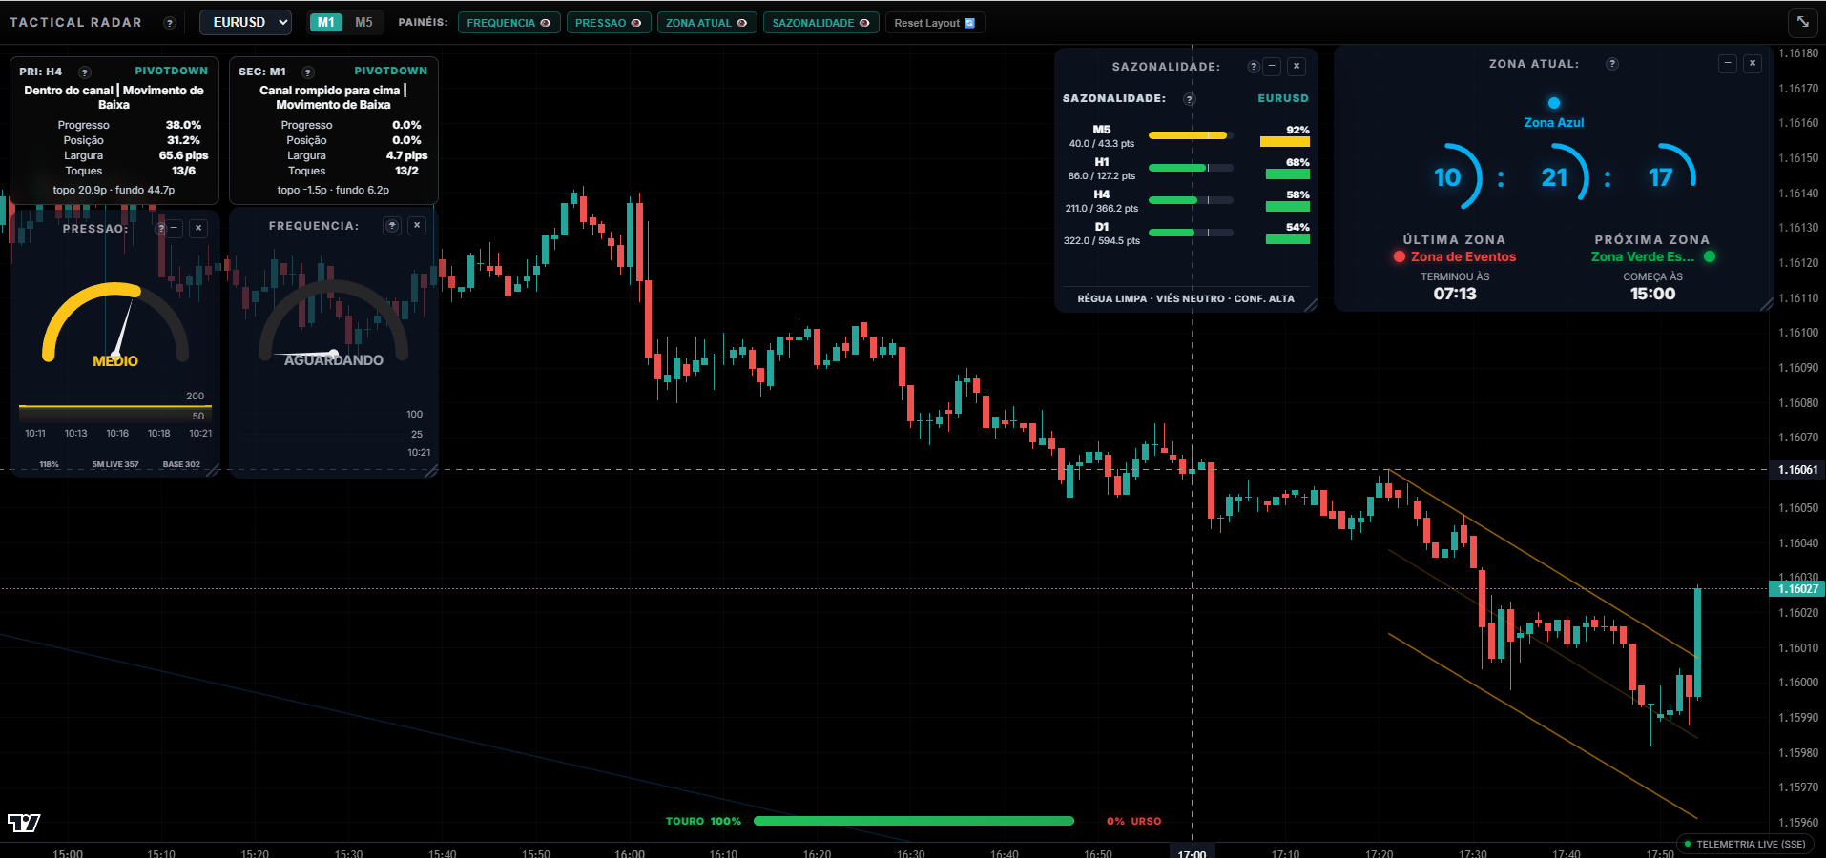The height and width of the screenshot is (858, 1826).
Task: Open help for the PRI: H4 panel
Action: (x=85, y=71)
